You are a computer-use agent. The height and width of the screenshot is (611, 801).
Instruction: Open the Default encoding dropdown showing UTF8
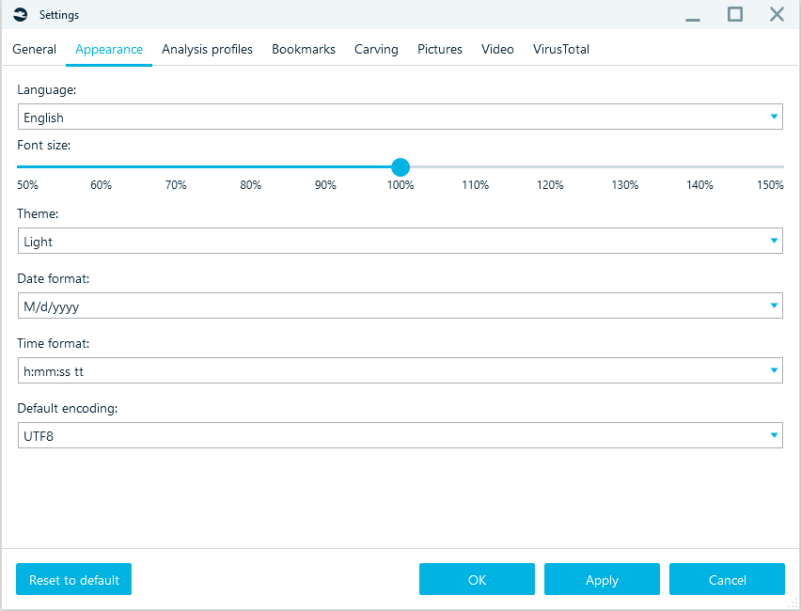(400, 436)
